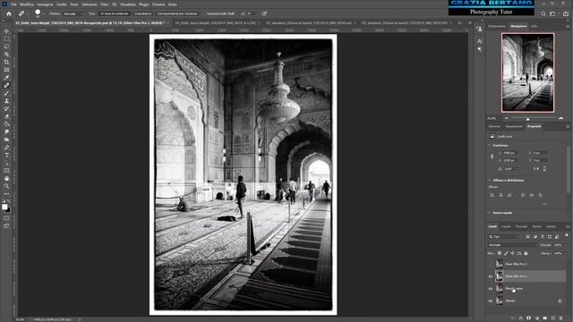Select the In base al contenuto button
This screenshot has height=322, width=573.
coord(115,13)
